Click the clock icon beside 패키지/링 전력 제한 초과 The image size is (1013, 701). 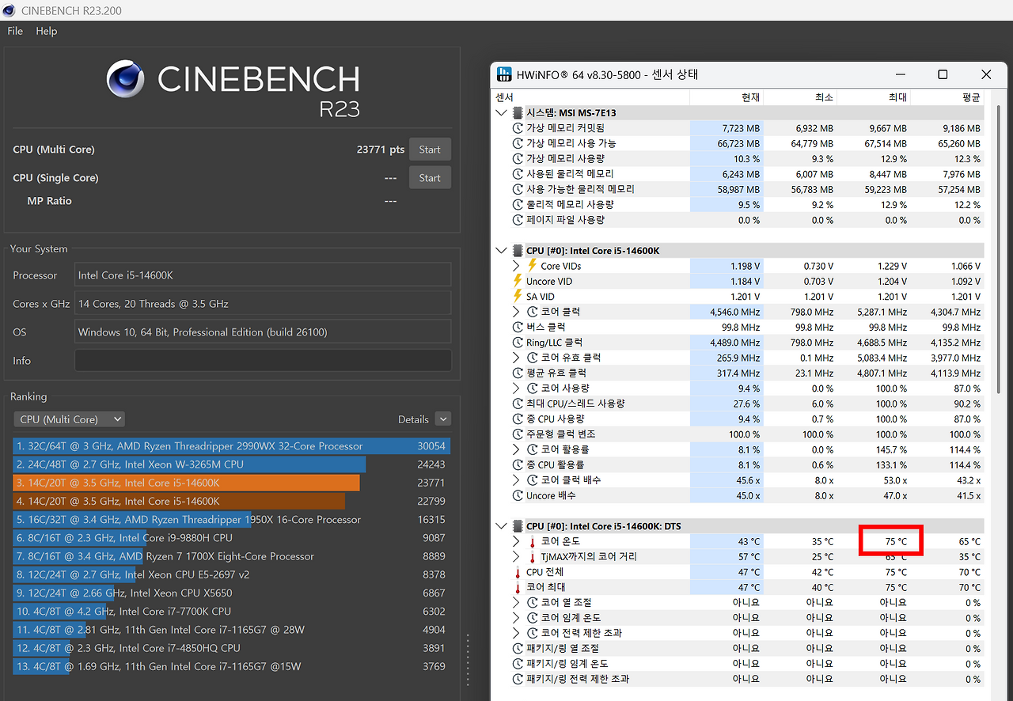518,679
